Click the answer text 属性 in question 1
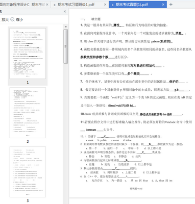Screen dimensions: 195x204 point(116,25)
